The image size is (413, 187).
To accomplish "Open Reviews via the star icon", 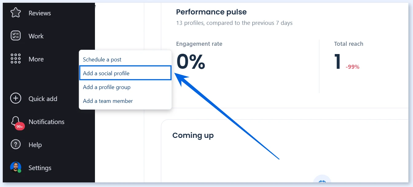I will [16, 13].
